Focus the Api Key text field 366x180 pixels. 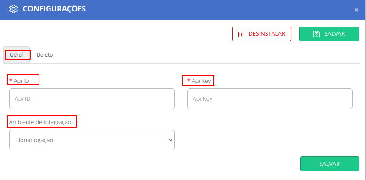270,98
